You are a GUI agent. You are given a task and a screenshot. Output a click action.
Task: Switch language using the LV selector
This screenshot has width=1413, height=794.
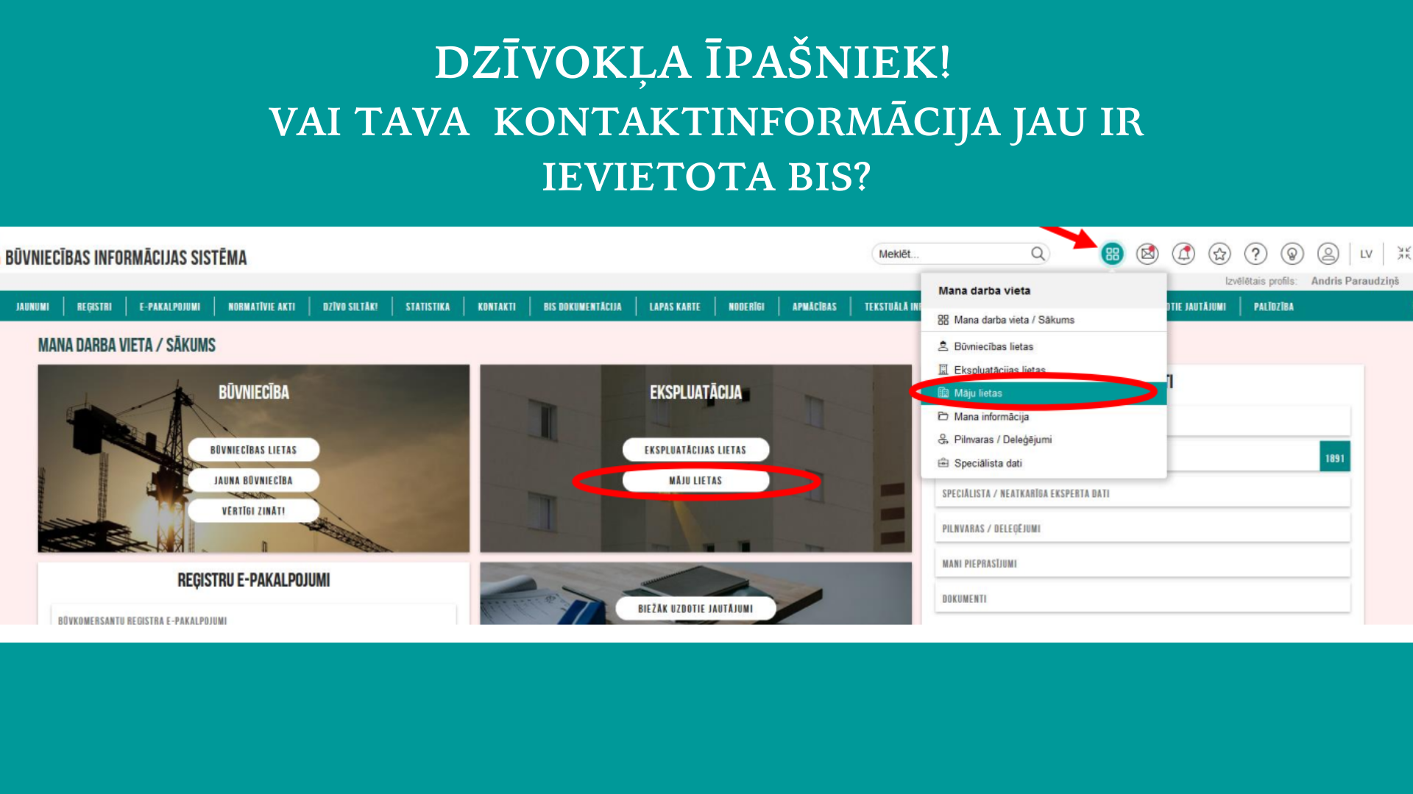pyautogui.click(x=1366, y=254)
